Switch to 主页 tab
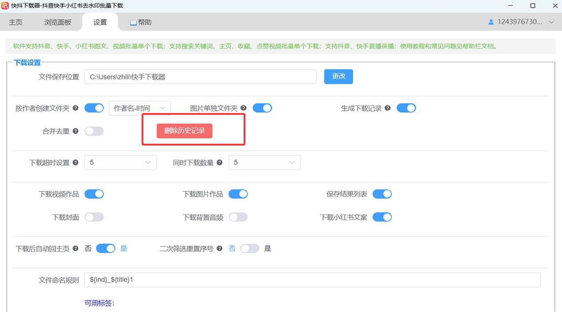 16,22
